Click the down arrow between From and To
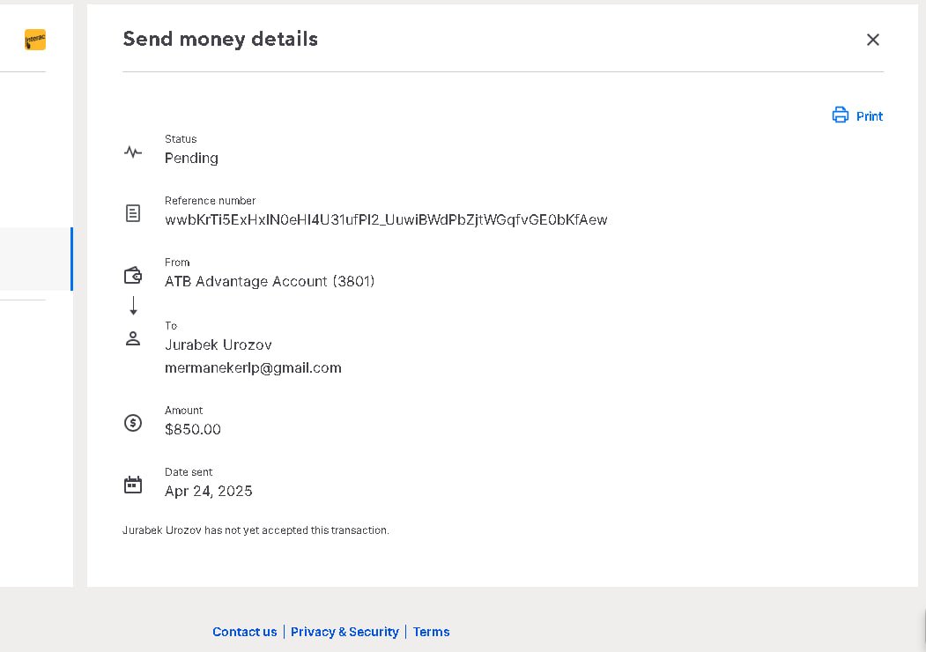The height and width of the screenshot is (652, 926). pos(133,306)
